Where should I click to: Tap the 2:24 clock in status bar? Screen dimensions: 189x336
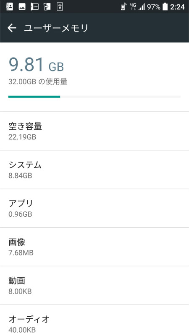click(x=177, y=7)
